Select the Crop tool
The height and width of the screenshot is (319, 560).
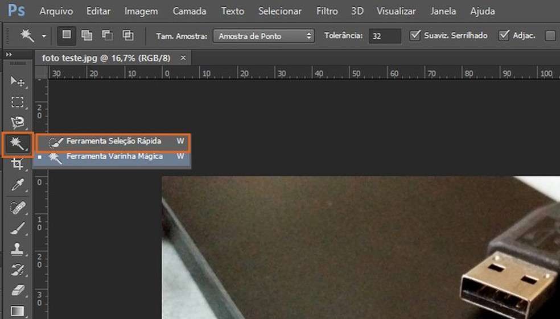[x=18, y=165]
